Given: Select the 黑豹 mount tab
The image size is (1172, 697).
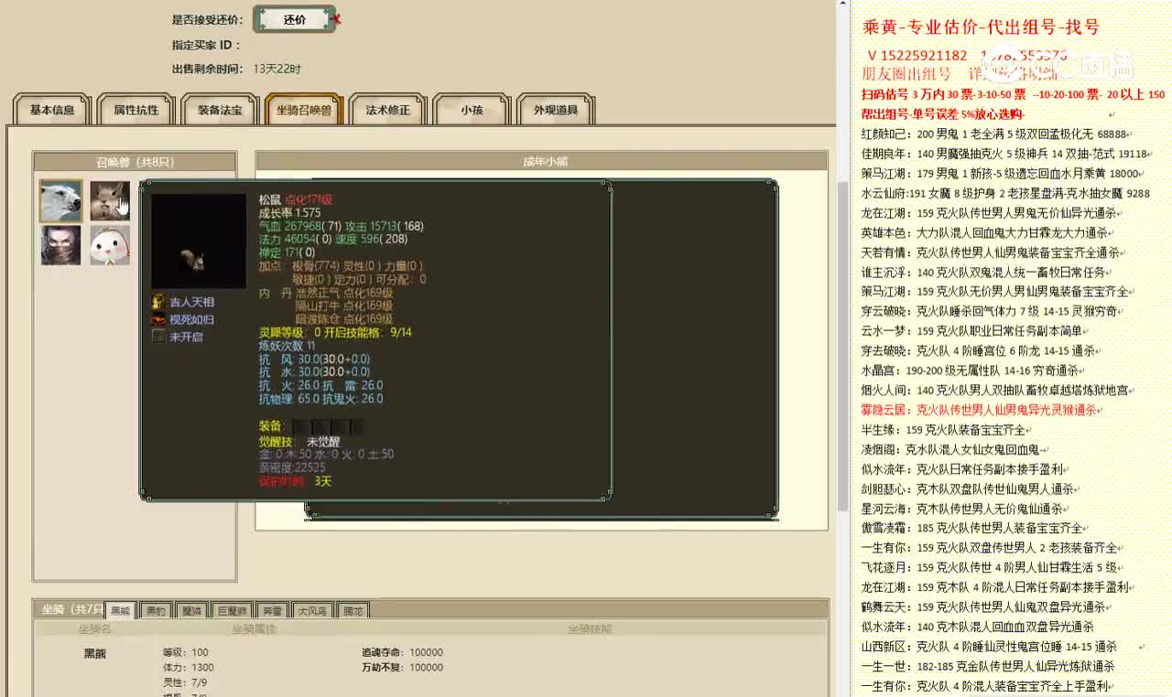Looking at the screenshot, I should tap(156, 610).
